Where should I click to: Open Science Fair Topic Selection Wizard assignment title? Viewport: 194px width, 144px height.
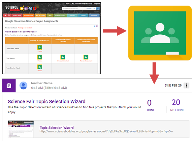pos(47,101)
